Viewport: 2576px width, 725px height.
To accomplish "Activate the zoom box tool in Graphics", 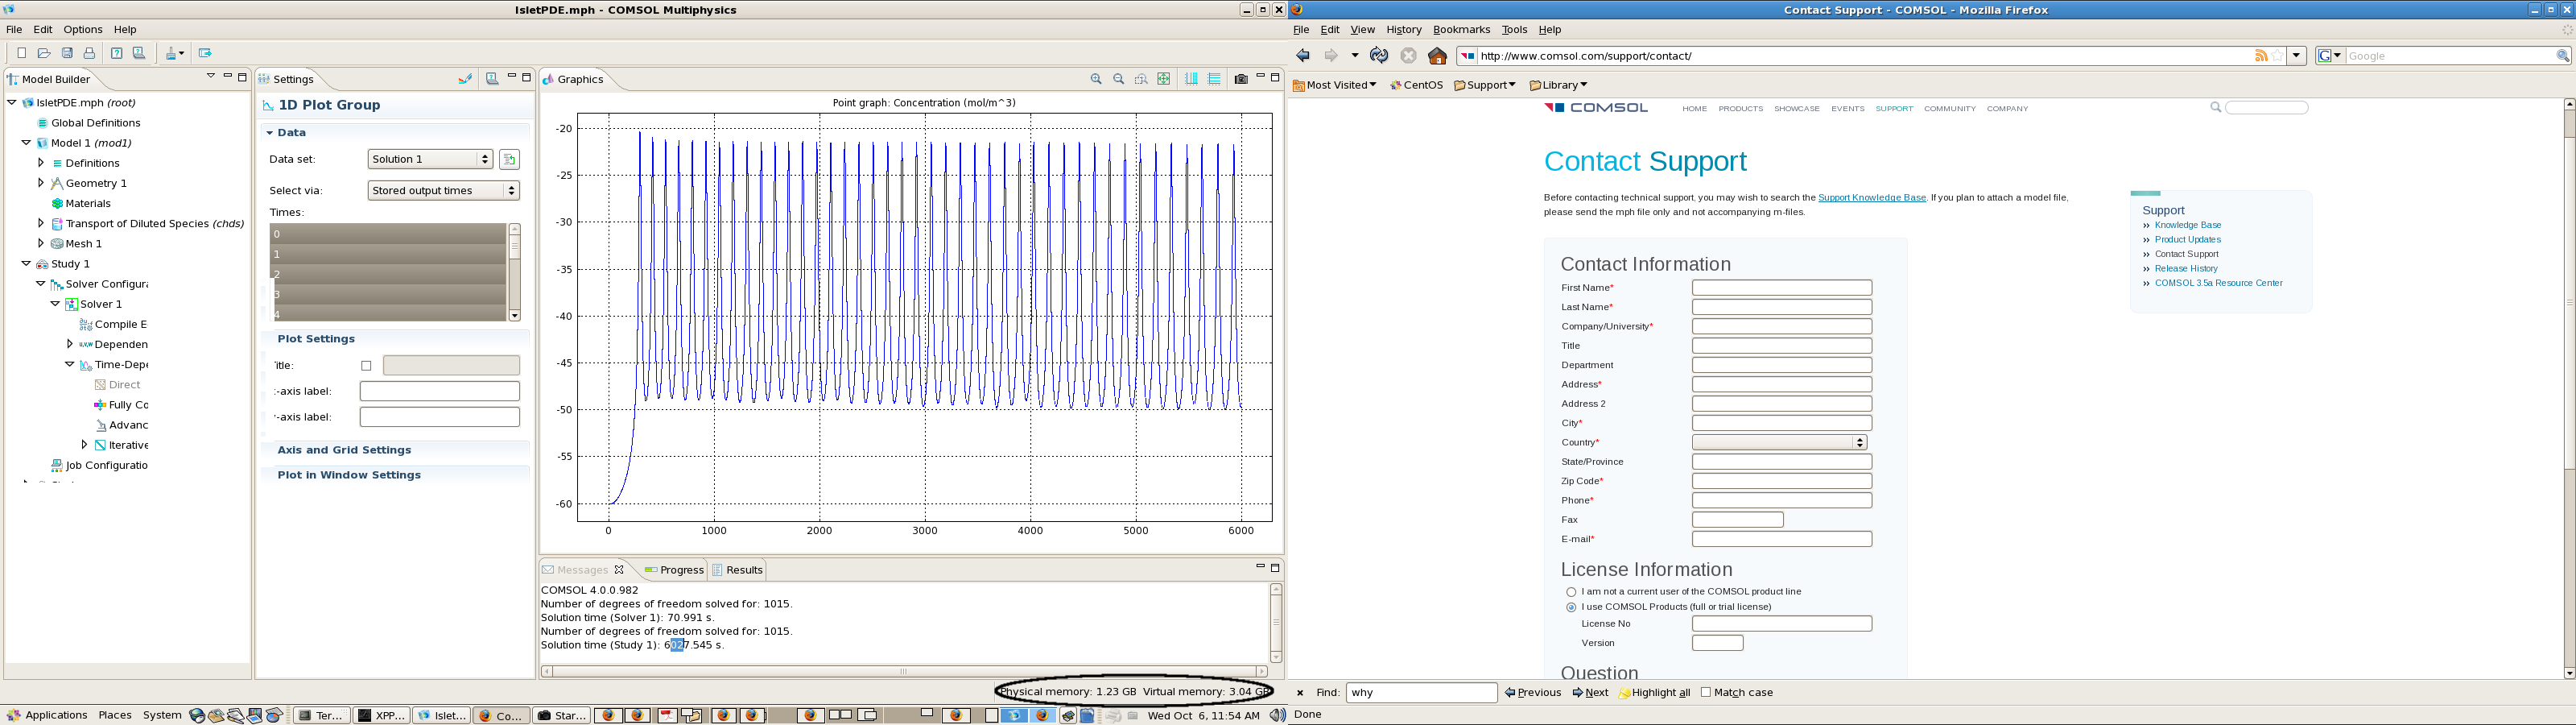I will pos(1141,78).
